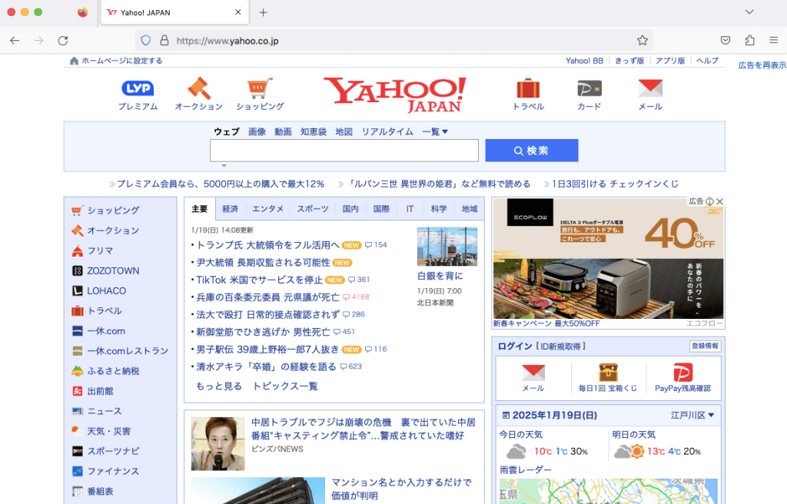Reload the page with the refresh button
787x504 pixels.
[x=63, y=41]
